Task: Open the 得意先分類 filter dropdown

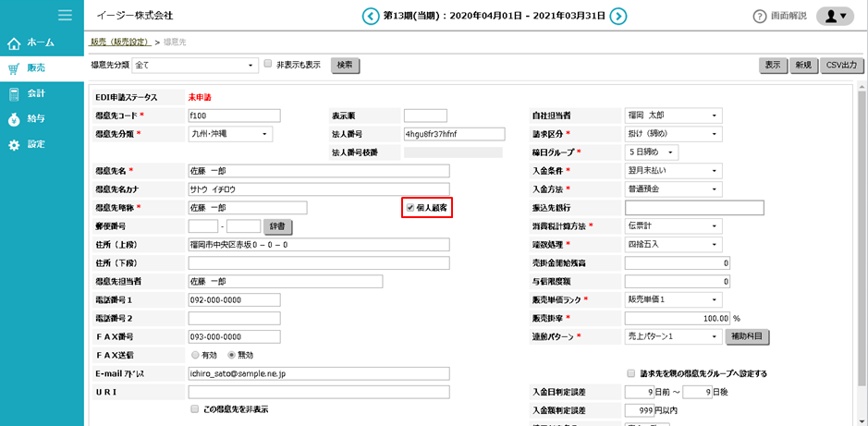Action: [x=195, y=66]
